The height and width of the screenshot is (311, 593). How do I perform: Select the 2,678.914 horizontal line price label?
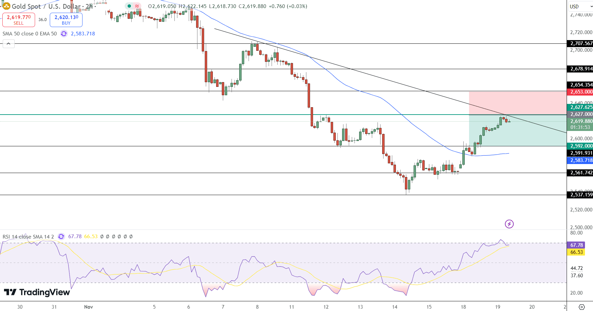[x=580, y=69]
